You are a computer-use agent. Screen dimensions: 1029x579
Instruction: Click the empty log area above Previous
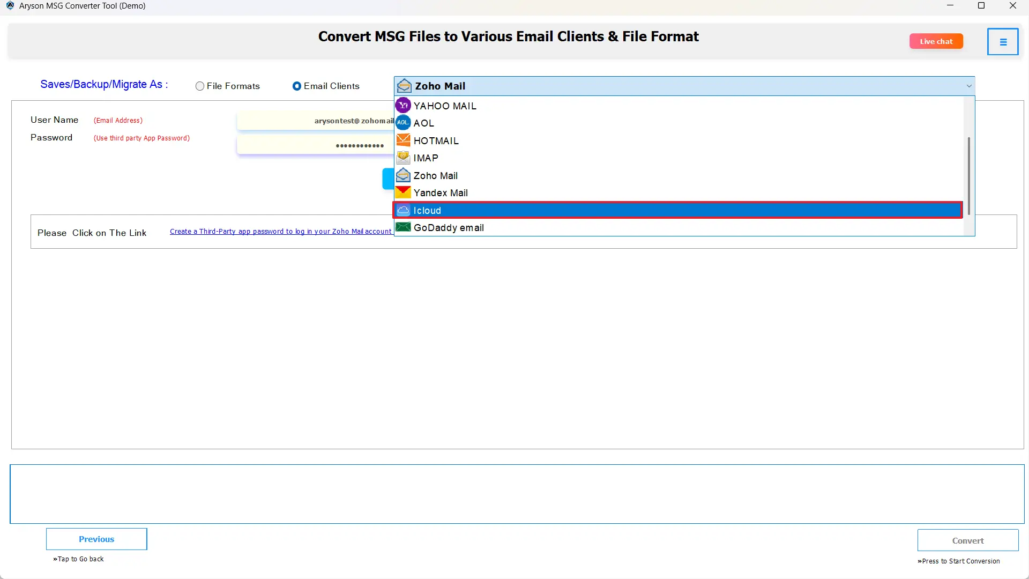click(x=517, y=494)
